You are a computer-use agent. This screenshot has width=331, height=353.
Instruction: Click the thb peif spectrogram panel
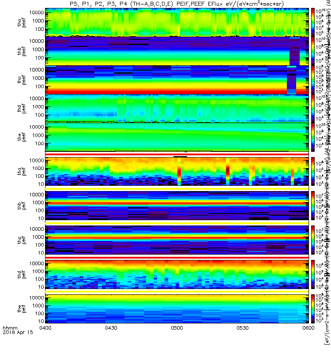pos(177,206)
